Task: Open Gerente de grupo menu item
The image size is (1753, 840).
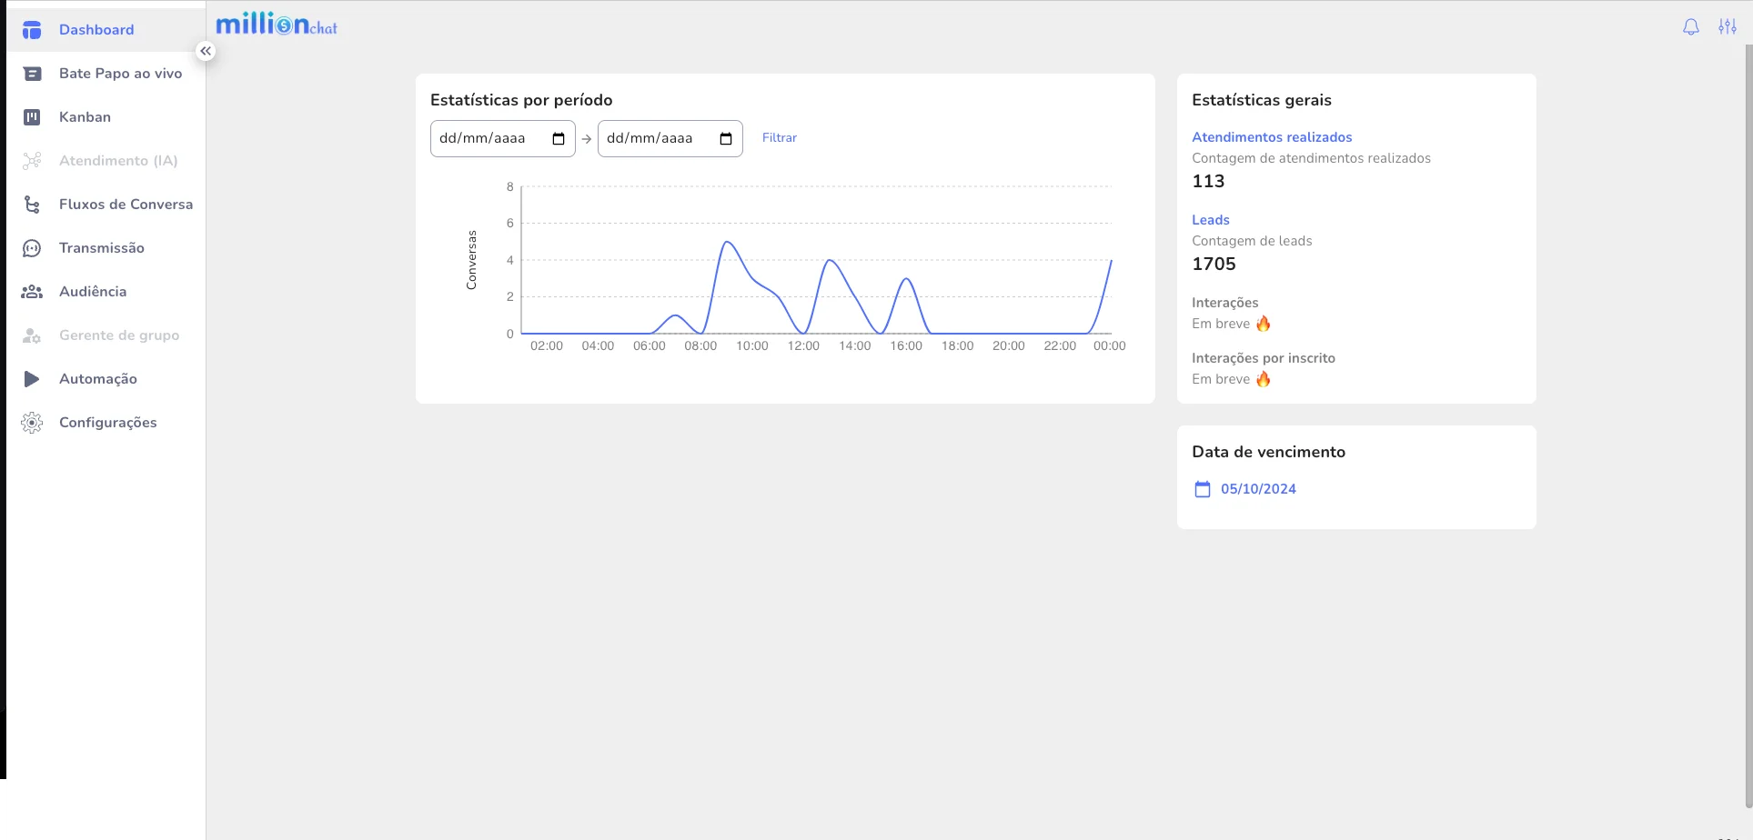Action: click(118, 335)
